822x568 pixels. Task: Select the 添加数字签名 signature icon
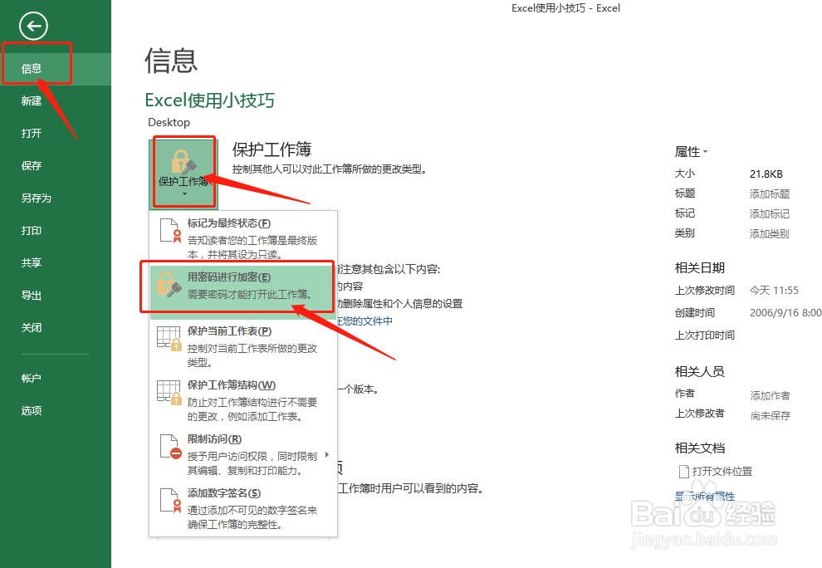[169, 501]
